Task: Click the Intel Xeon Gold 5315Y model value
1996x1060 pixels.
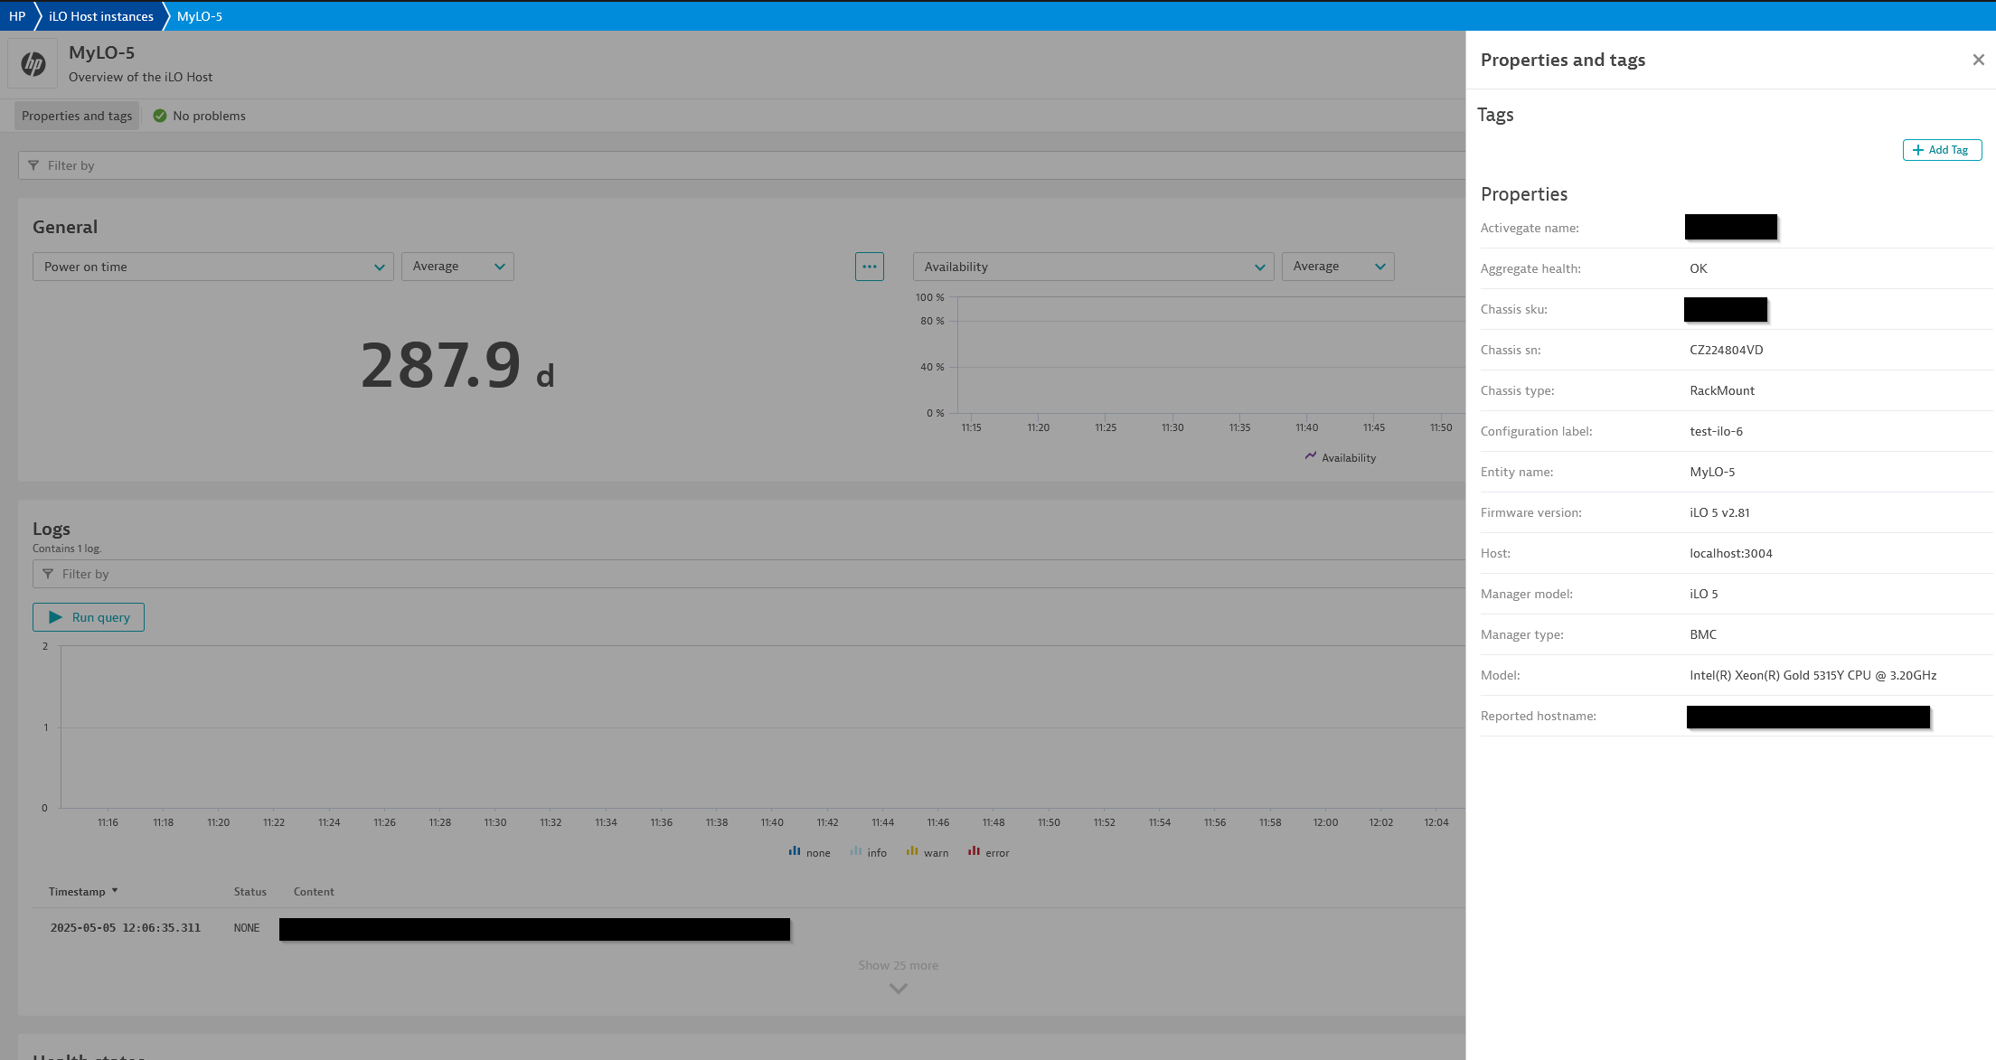Action: click(x=1813, y=675)
